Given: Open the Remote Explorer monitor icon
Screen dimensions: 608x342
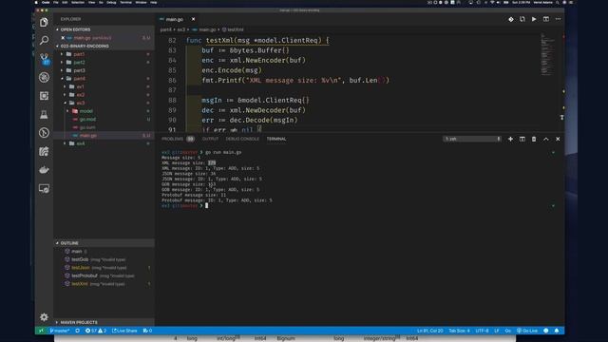Looking at the screenshot, I should (44, 188).
